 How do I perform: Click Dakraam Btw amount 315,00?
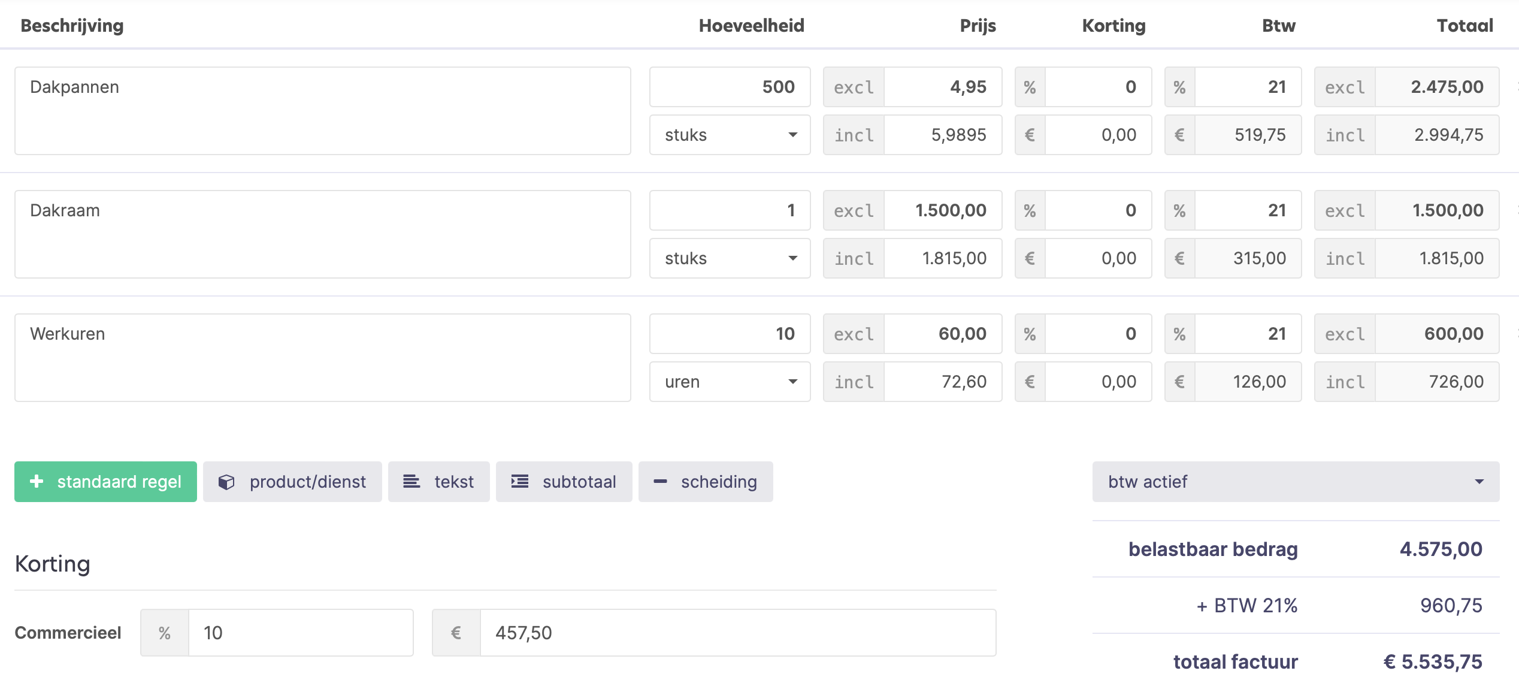tap(1248, 259)
